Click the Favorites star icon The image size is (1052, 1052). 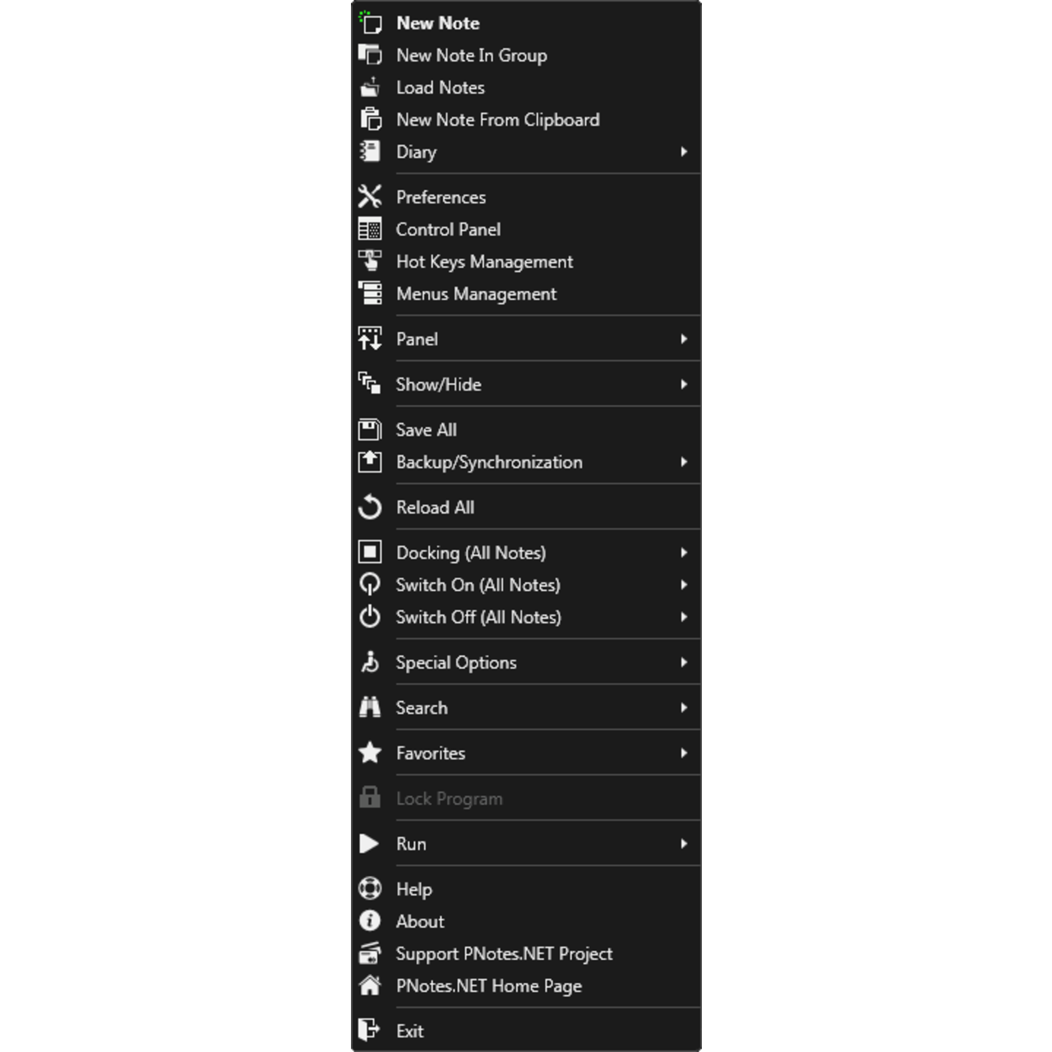click(371, 752)
